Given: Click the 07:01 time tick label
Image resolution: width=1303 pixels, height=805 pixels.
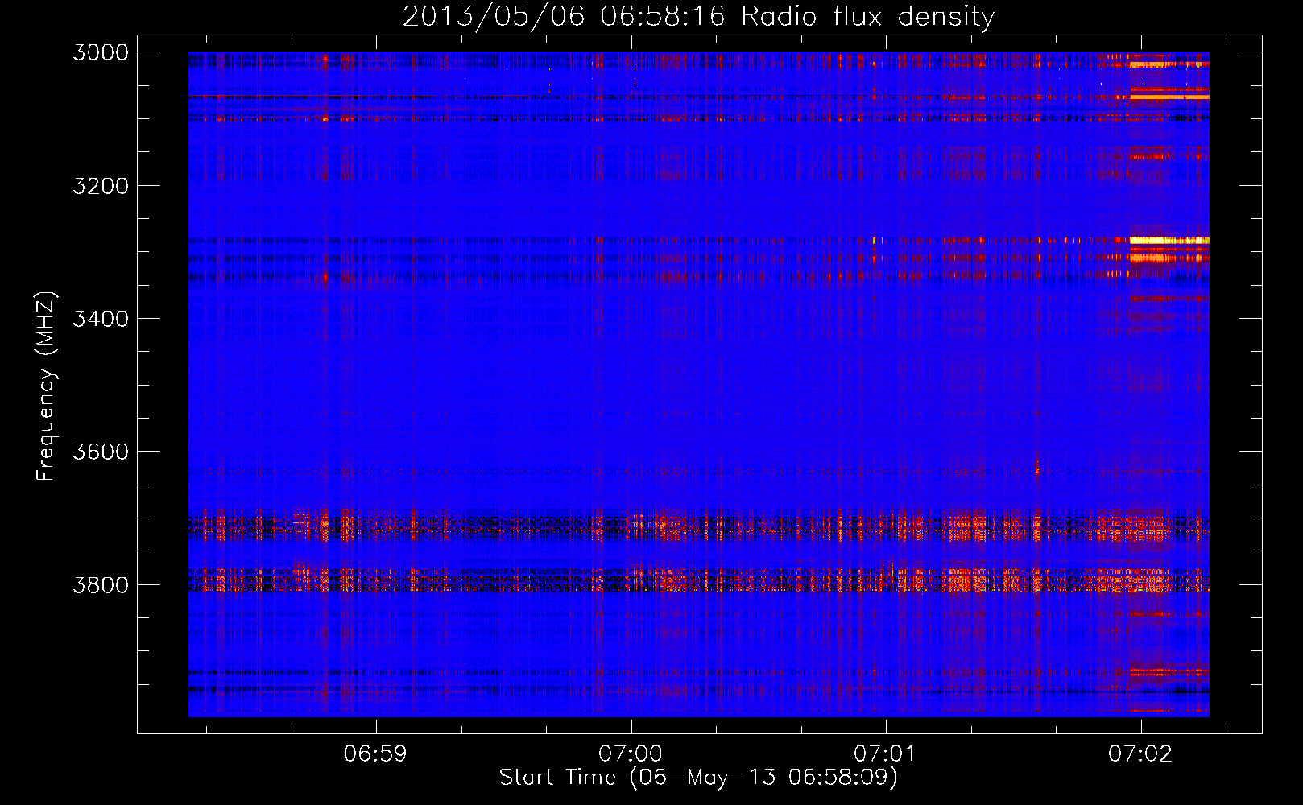Looking at the screenshot, I should pyautogui.click(x=885, y=753).
